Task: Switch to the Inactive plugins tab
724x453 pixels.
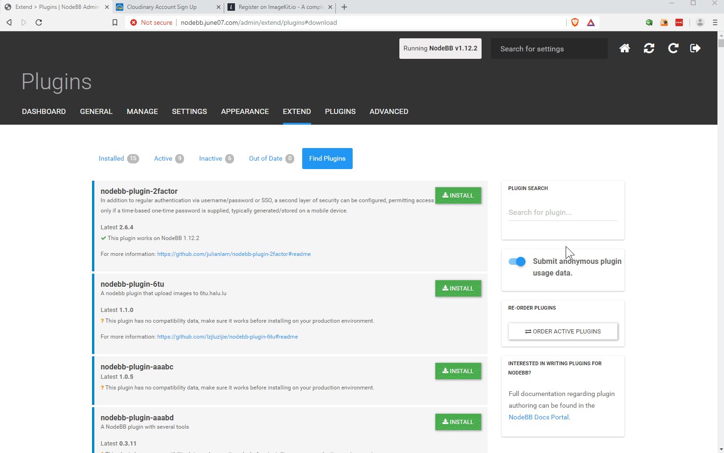Action: pyautogui.click(x=216, y=158)
